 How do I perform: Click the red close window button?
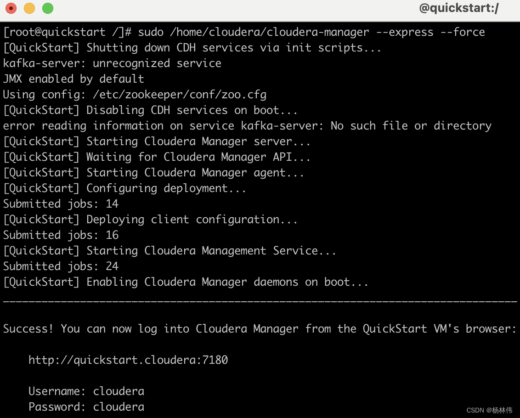click(11, 8)
